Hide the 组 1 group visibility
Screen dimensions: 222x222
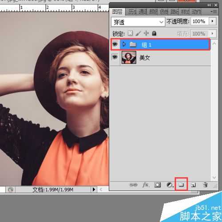tap(115, 44)
